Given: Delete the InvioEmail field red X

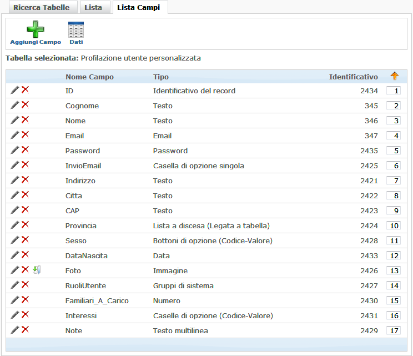Looking at the screenshot, I should pyautogui.click(x=26, y=165).
